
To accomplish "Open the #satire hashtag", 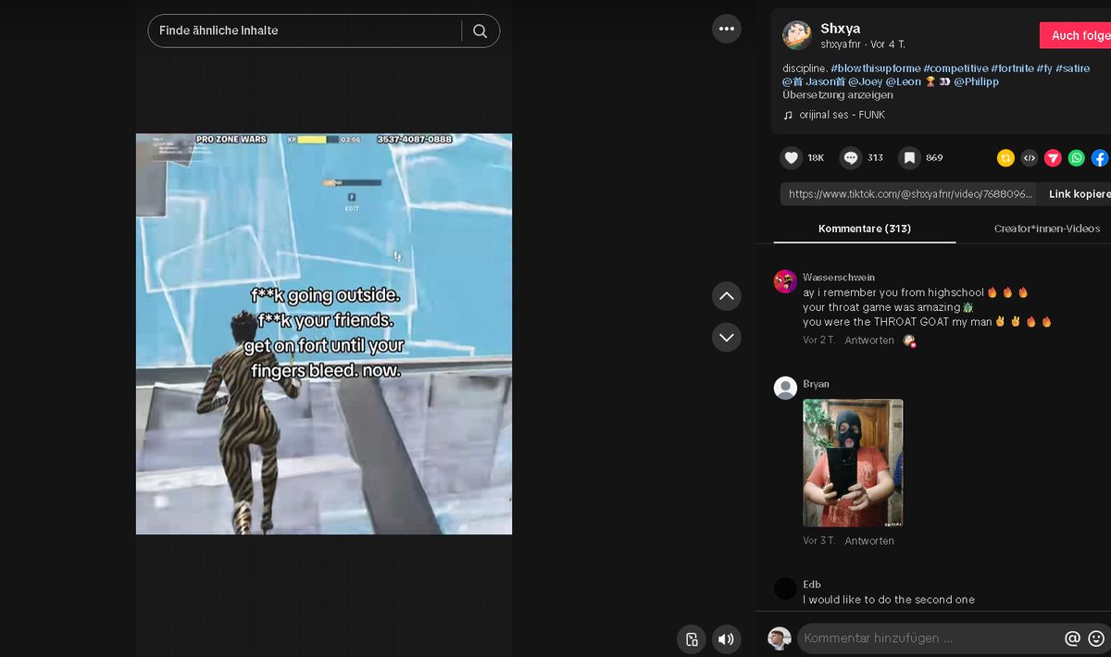I will (1072, 68).
